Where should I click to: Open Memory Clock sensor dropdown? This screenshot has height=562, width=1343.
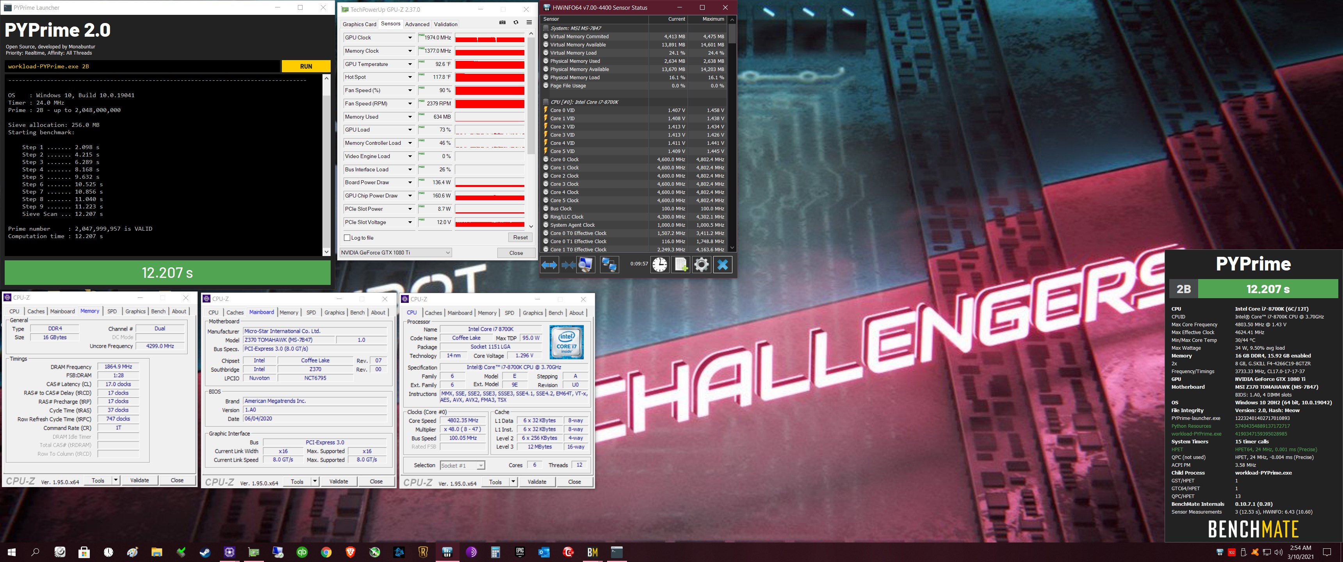[x=410, y=51]
